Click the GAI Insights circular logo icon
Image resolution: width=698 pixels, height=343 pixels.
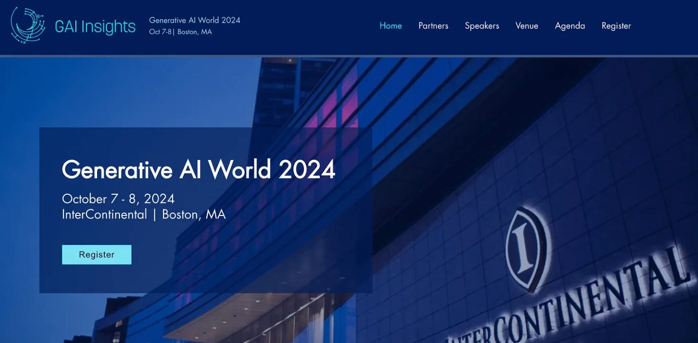click(28, 25)
